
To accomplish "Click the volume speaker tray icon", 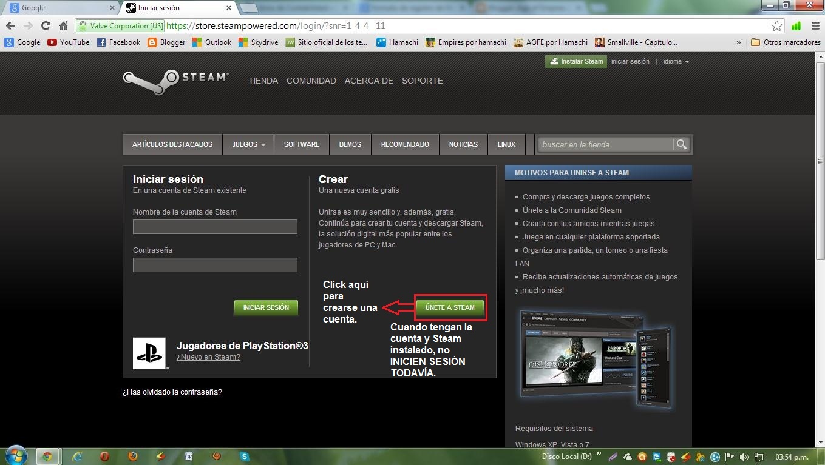I will (744, 457).
